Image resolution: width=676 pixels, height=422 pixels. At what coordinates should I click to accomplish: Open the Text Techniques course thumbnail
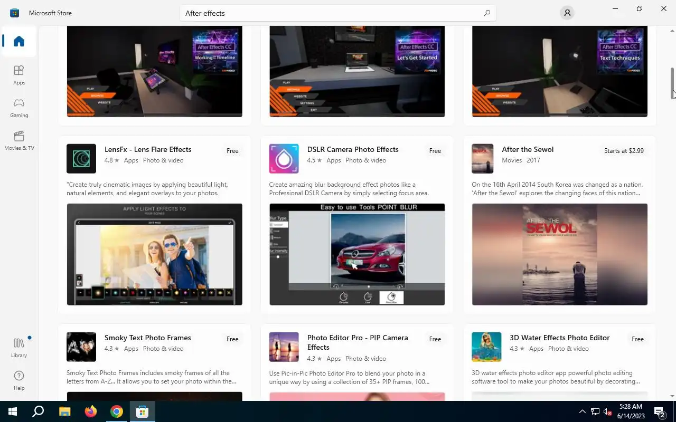560,71
